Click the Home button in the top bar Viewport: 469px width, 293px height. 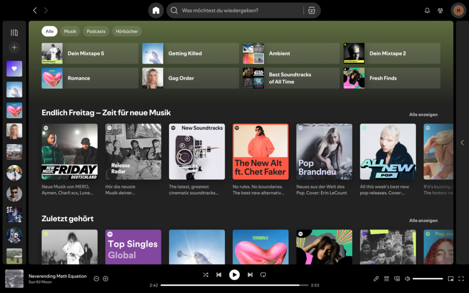156,10
